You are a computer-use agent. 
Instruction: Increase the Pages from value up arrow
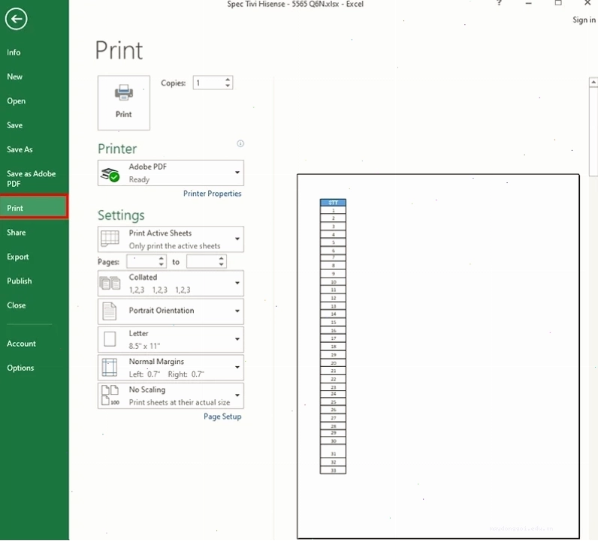pos(162,258)
